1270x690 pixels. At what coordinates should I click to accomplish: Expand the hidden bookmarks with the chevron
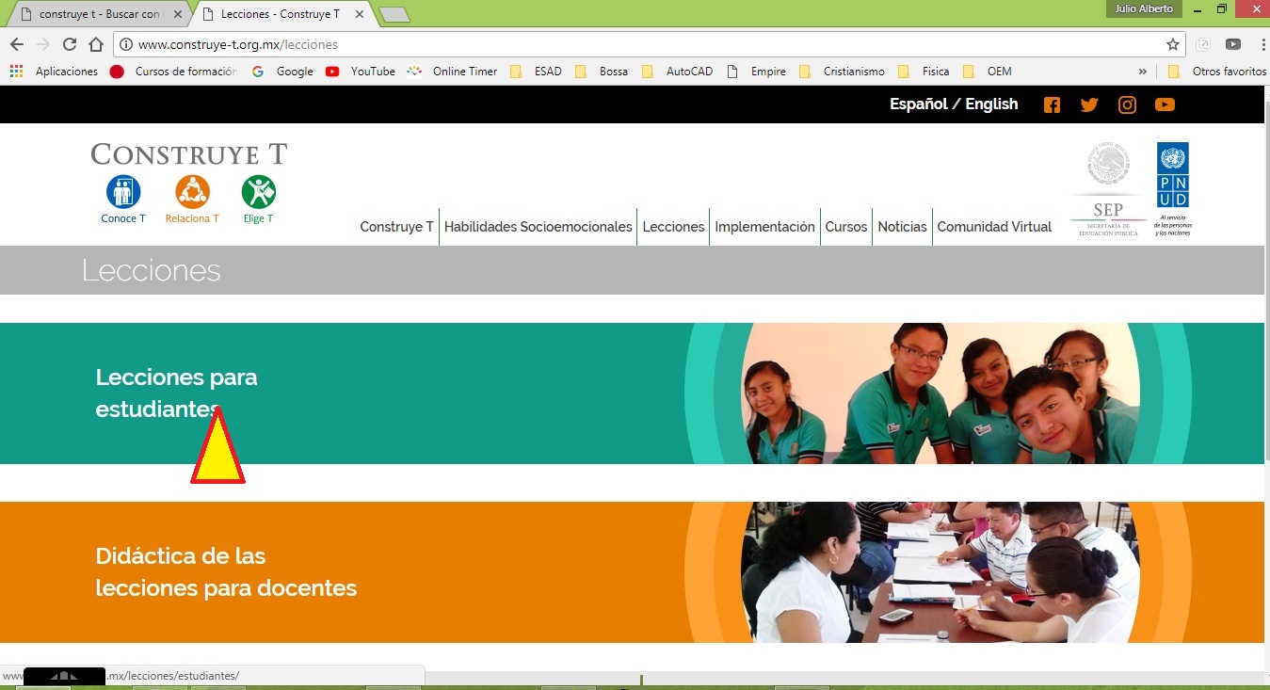pyautogui.click(x=1142, y=71)
